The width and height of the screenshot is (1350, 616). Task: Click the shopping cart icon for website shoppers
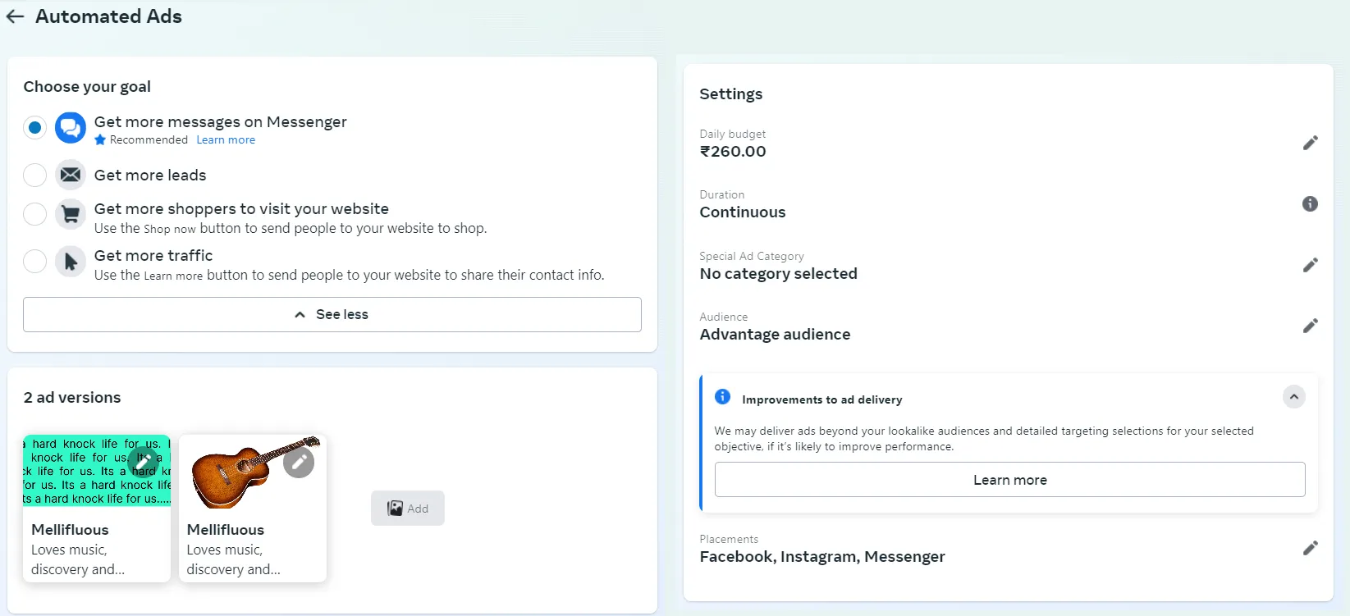(x=70, y=214)
